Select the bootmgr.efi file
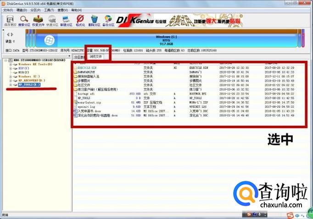This screenshot has height=219, width=313. point(86,94)
